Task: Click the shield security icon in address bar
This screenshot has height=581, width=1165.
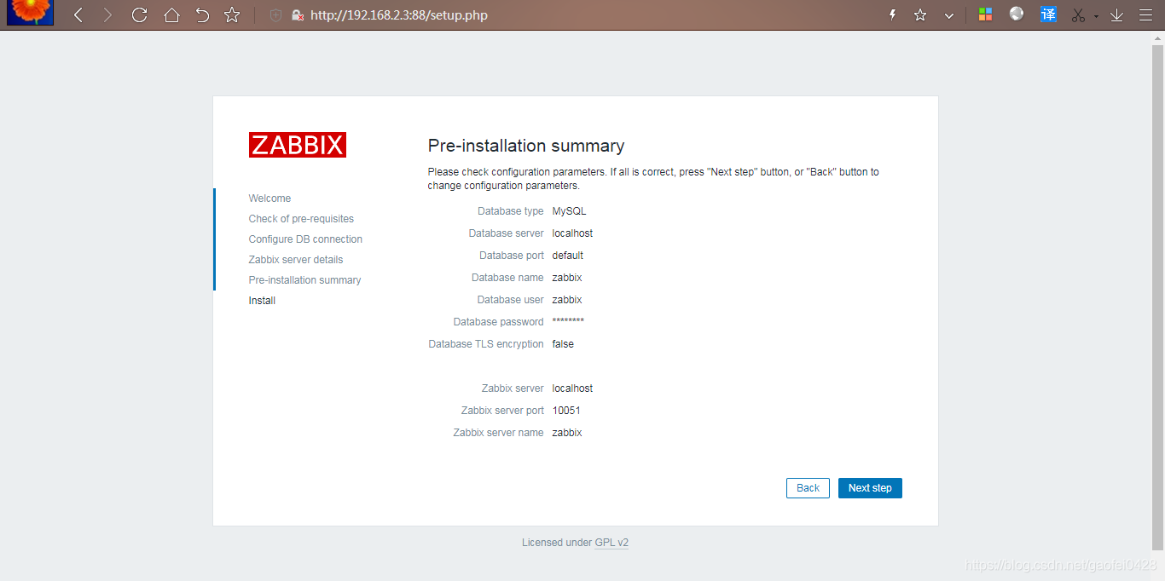Action: coord(275,14)
